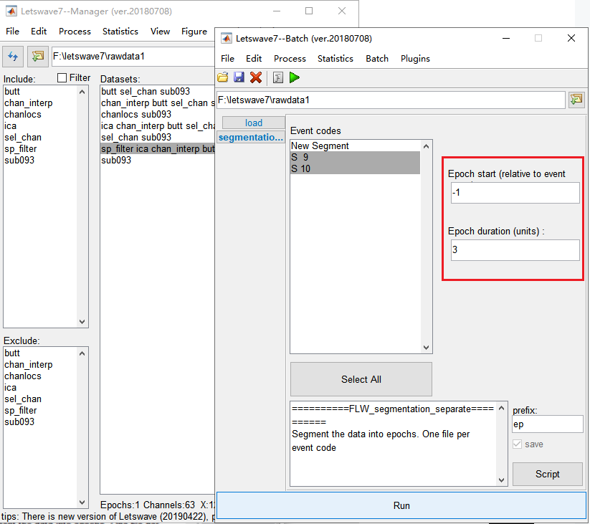Image resolution: width=590 pixels, height=524 pixels.
Task: Select butt in Include list
Action: [40, 92]
